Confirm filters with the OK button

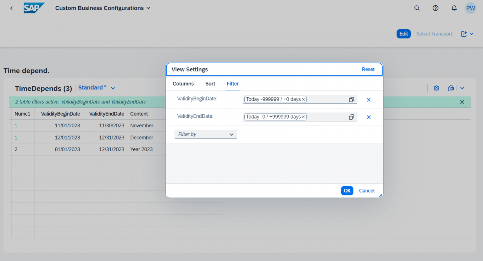347,191
